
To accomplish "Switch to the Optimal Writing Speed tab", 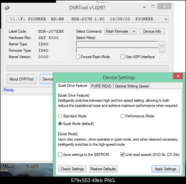I will [x=132, y=86].
